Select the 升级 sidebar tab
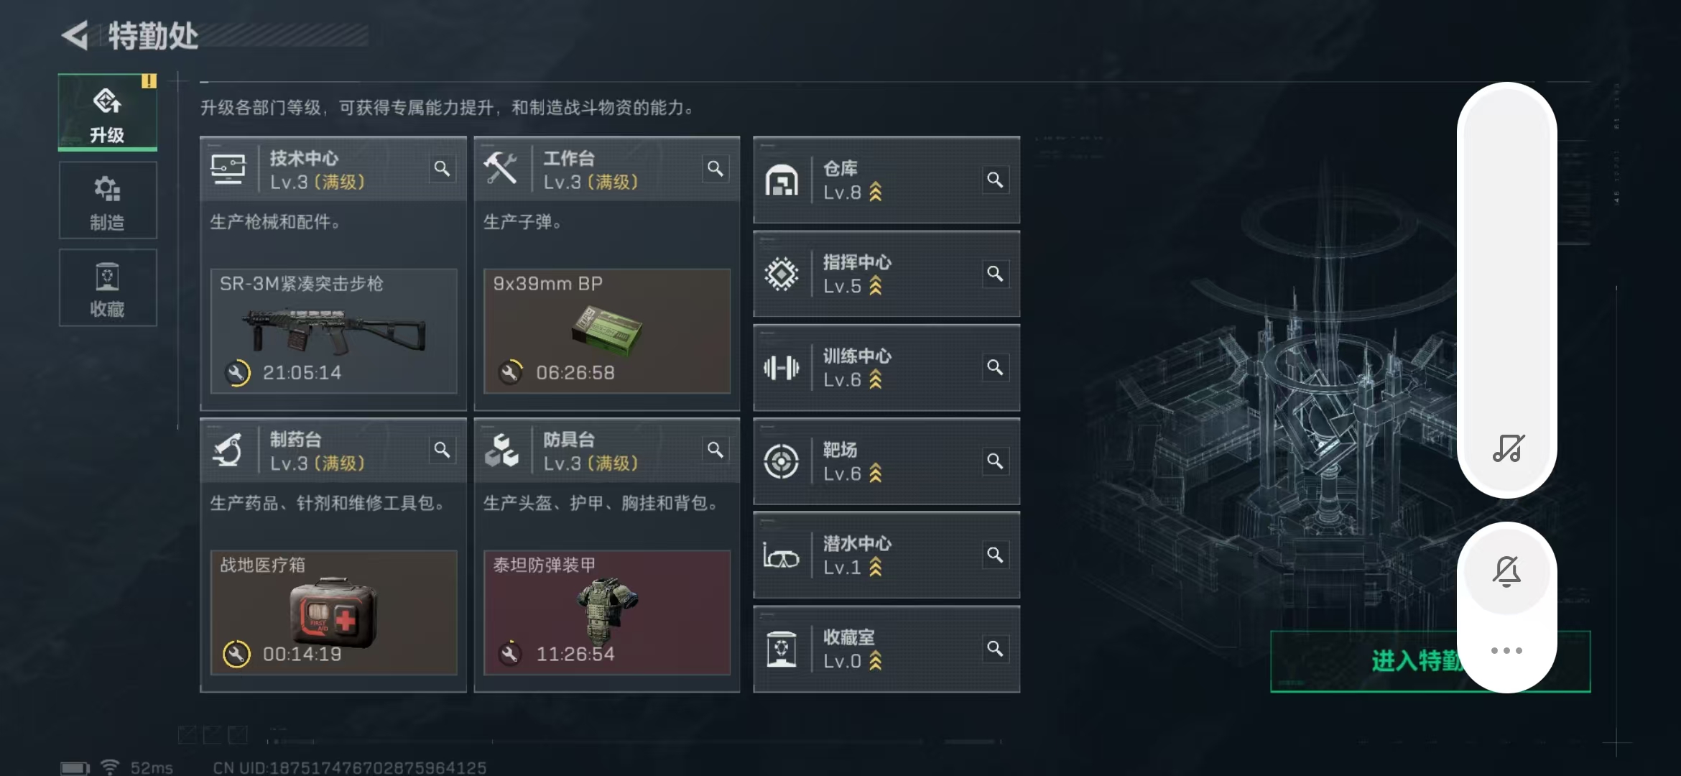 coord(108,113)
